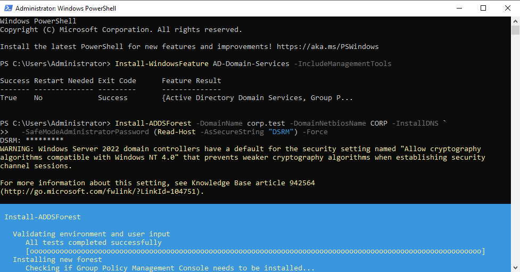Click the https://aka.ms/PSWindows URL text
This screenshot has width=520, height=272.
pos(328,47)
